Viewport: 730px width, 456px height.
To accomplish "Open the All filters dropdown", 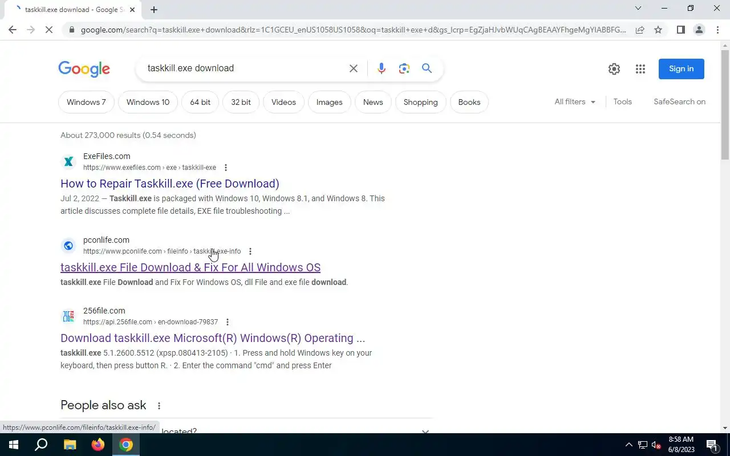I will click(x=575, y=102).
